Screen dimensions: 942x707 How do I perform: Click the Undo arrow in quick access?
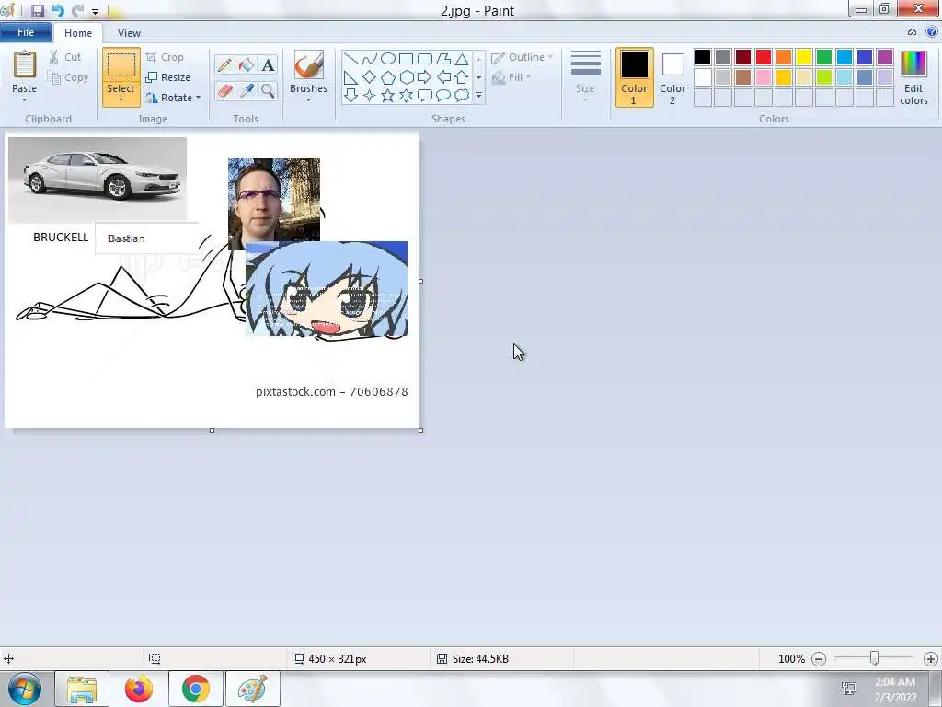58,11
